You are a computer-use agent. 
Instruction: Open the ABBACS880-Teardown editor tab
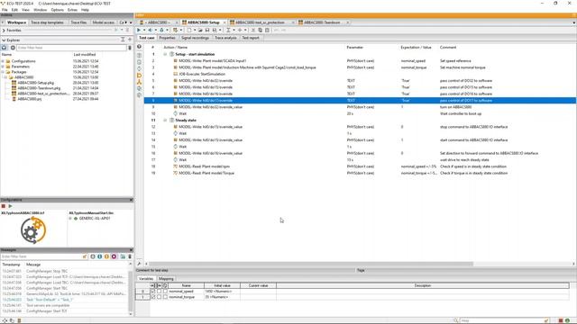pos(322,22)
